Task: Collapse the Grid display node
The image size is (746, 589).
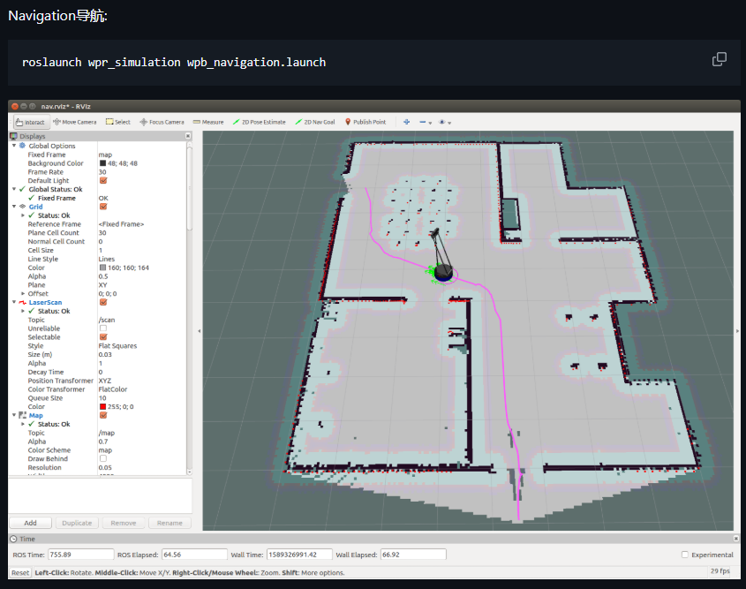Action: tap(14, 207)
